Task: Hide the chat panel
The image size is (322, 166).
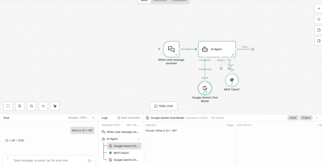Action: (164, 106)
